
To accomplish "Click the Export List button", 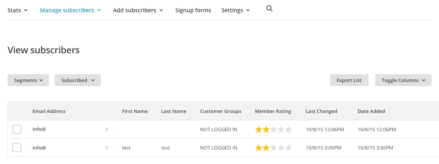I will (349, 80).
